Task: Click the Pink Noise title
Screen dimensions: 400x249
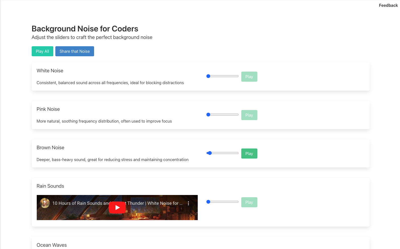Action: point(48,109)
